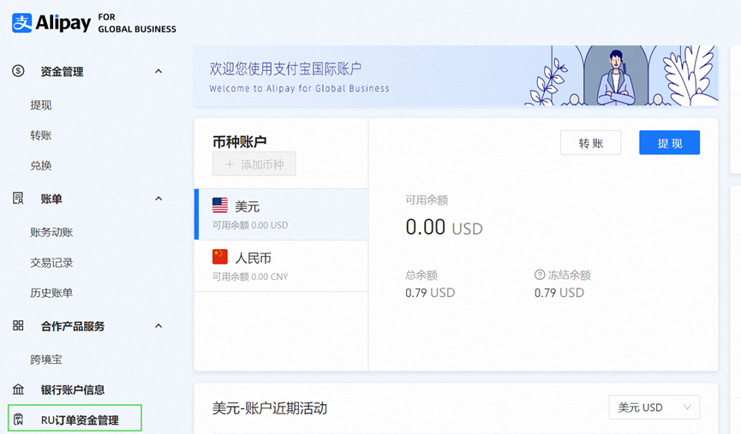Image resolution: width=741 pixels, height=434 pixels.
Task: Click the US flag icon for 美元
Action: pos(220,205)
